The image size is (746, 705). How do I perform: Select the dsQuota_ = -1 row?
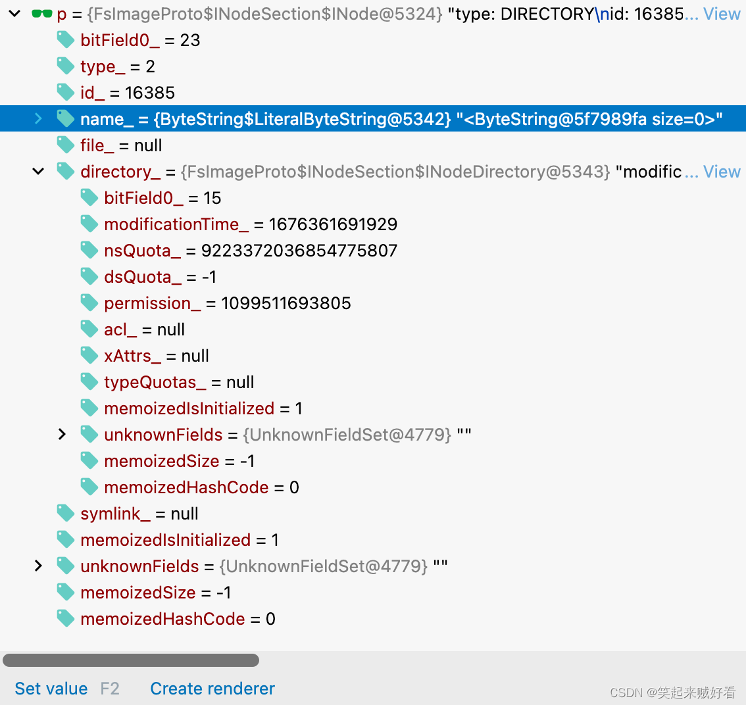click(373, 276)
